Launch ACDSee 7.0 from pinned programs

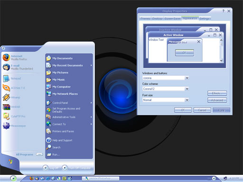(14, 88)
